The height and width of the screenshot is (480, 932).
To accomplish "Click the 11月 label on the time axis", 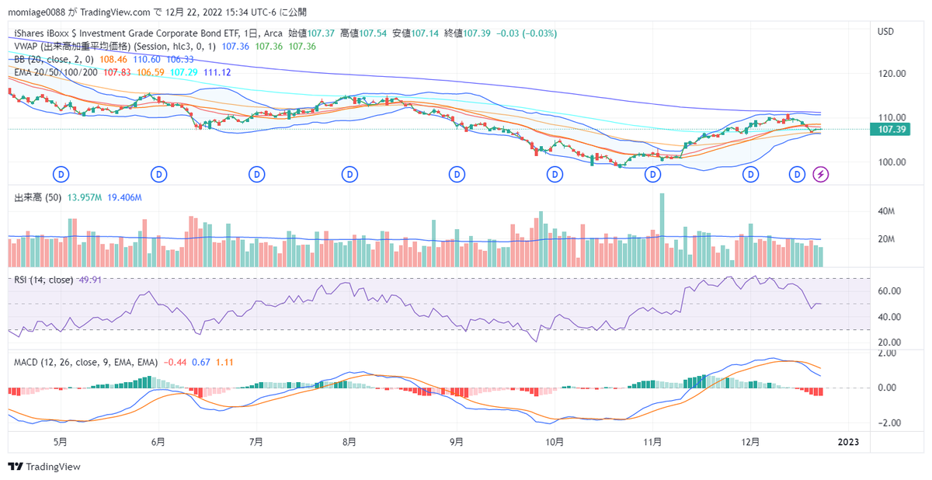I will click(653, 442).
